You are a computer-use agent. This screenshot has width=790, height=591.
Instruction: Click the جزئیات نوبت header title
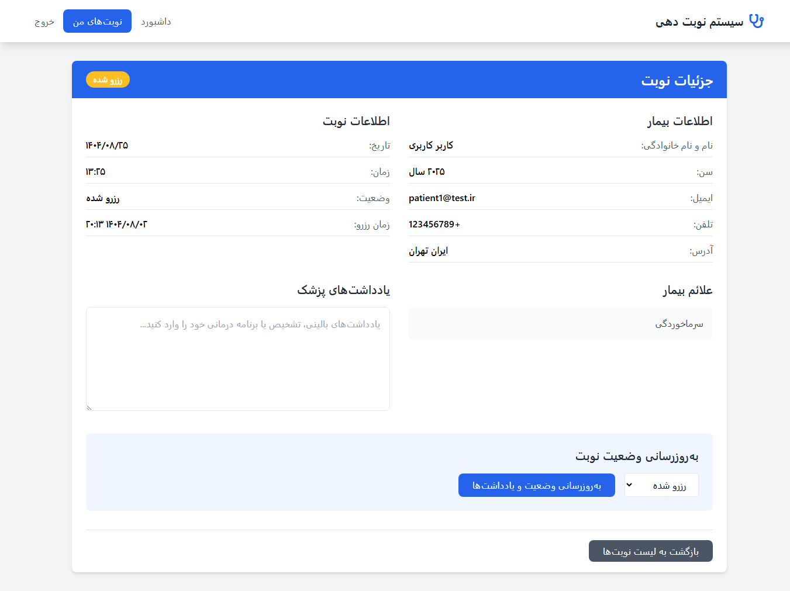pos(677,80)
